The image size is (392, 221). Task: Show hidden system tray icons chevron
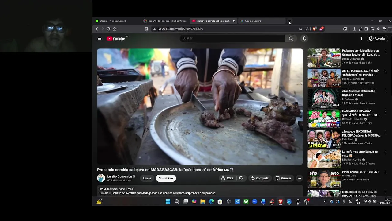coord(325,201)
